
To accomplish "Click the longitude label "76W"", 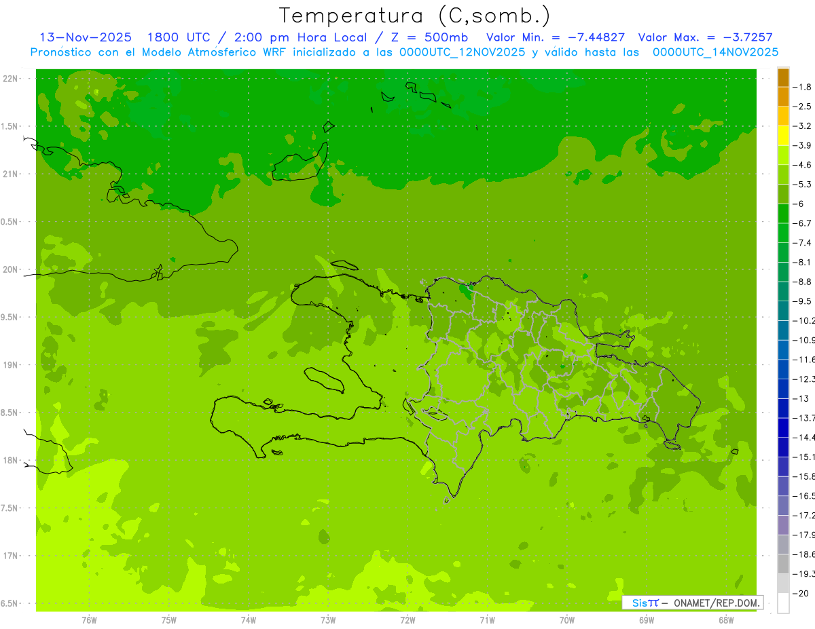I will click(x=89, y=620).
